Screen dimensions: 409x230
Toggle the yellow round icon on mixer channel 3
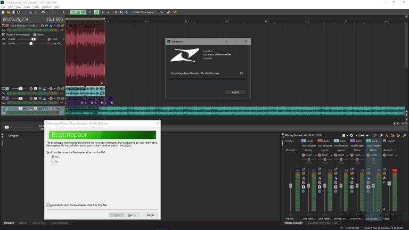tap(336, 174)
